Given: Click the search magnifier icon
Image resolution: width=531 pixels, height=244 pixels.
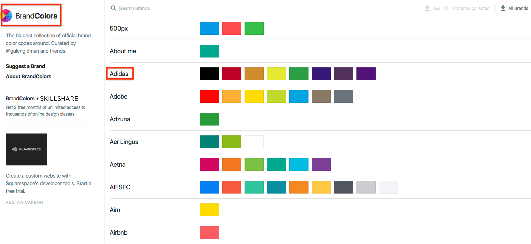Looking at the screenshot, I should click(113, 8).
